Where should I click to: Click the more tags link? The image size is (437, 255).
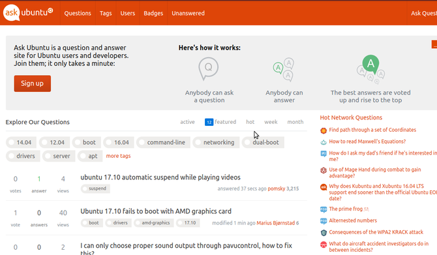point(118,156)
